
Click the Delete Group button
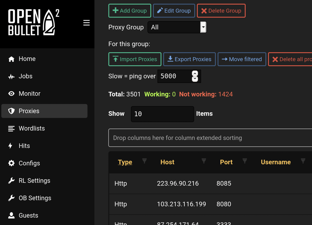click(221, 11)
